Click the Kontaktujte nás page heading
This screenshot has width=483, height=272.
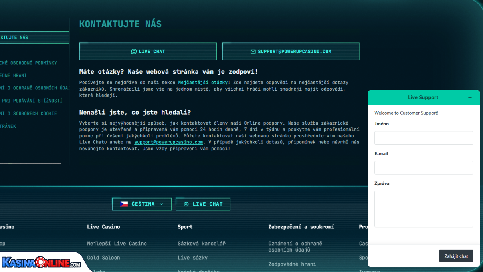click(x=121, y=24)
